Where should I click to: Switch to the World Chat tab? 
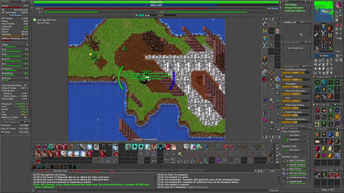click(x=78, y=171)
